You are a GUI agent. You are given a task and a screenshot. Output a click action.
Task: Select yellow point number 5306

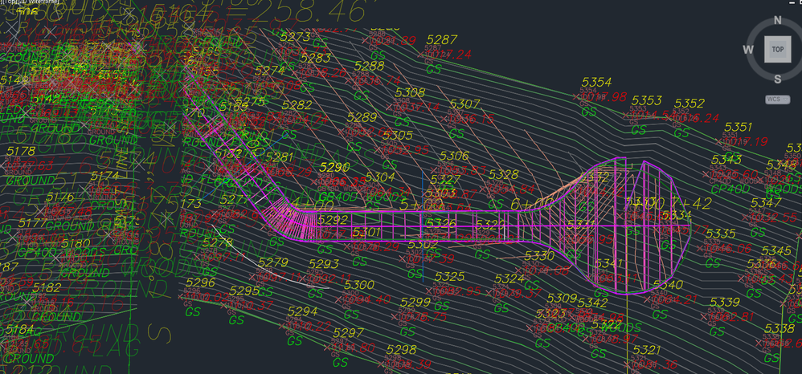click(x=454, y=156)
